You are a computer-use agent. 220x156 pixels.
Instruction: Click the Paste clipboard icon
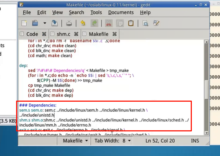point(131,23)
